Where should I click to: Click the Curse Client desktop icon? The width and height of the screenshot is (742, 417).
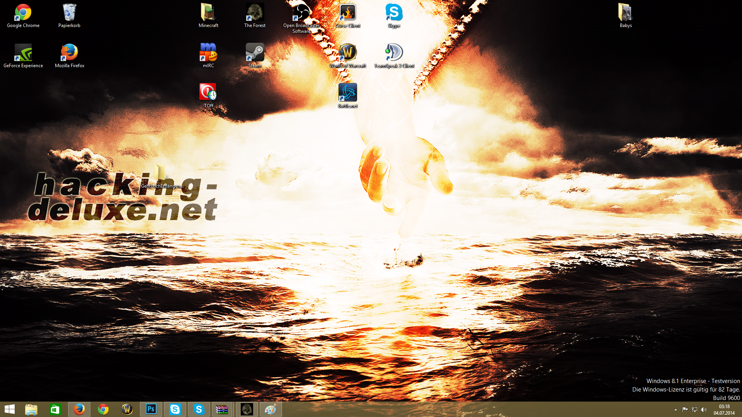pos(347,14)
